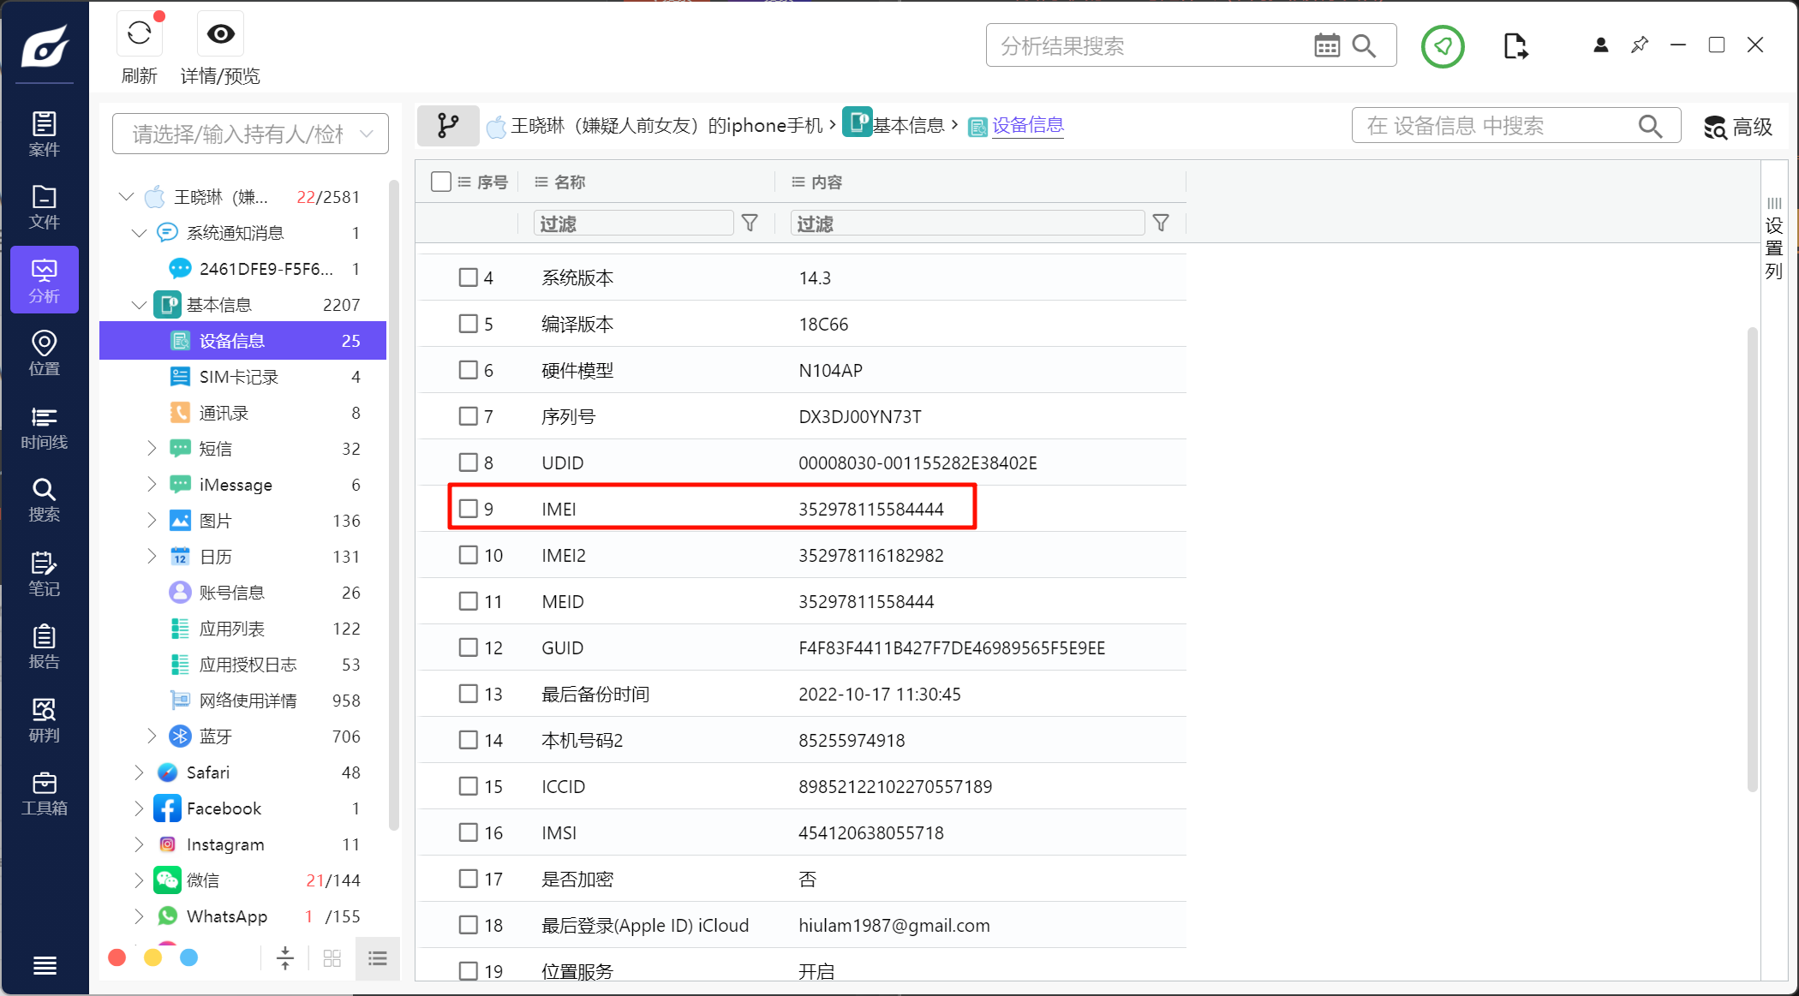Click the branch tree icon beside breadcrumb
The width and height of the screenshot is (1799, 996).
point(447,126)
